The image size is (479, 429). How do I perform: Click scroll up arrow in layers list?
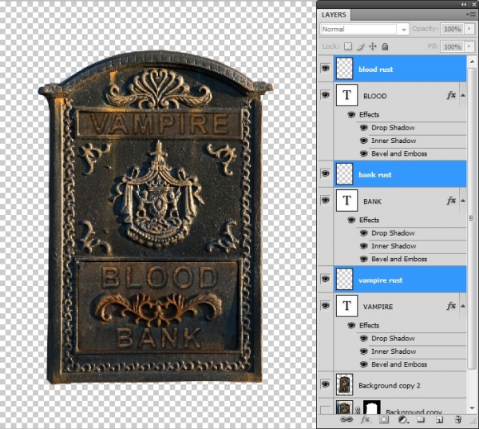click(x=472, y=62)
